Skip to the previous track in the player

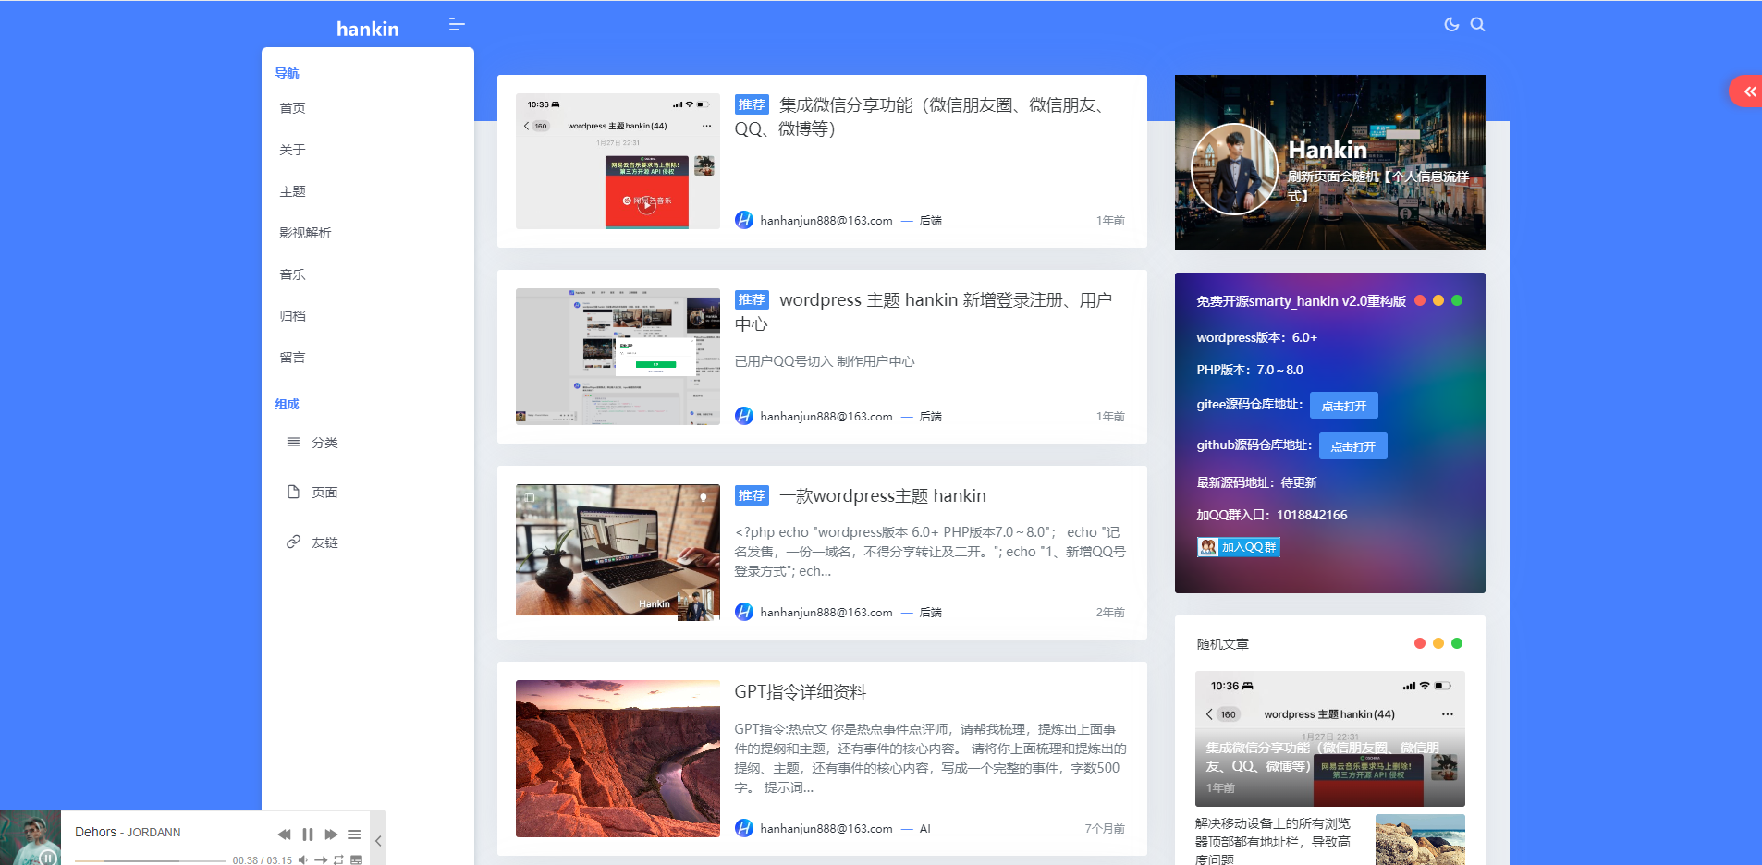coord(284,835)
